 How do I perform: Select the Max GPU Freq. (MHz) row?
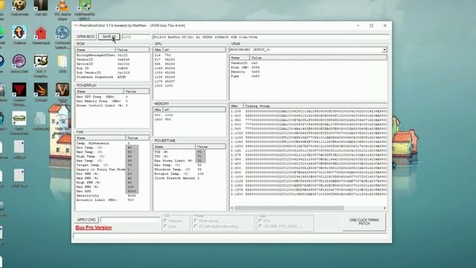[x=112, y=97]
